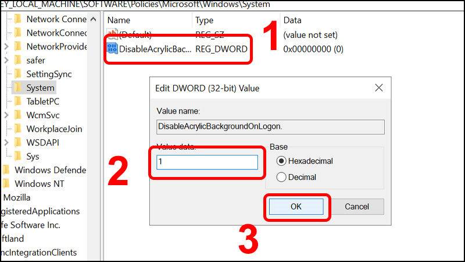The image size is (465, 262).
Task: Expand the safer tree node
Action: click(6, 60)
